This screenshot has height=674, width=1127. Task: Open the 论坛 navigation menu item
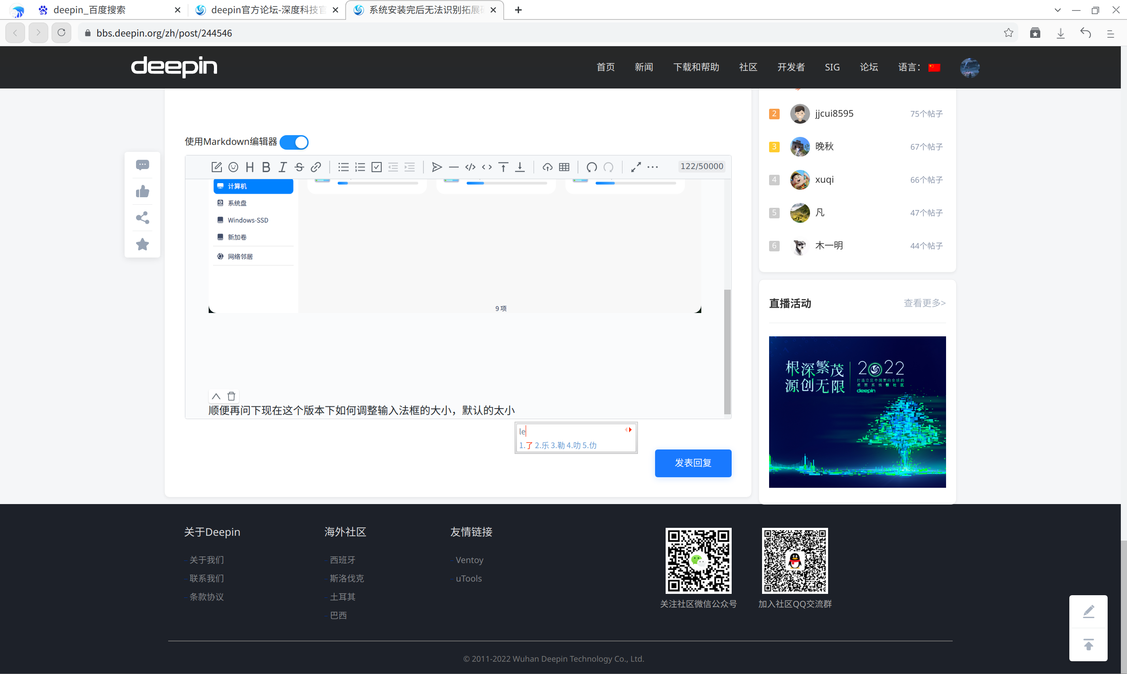[x=869, y=67]
